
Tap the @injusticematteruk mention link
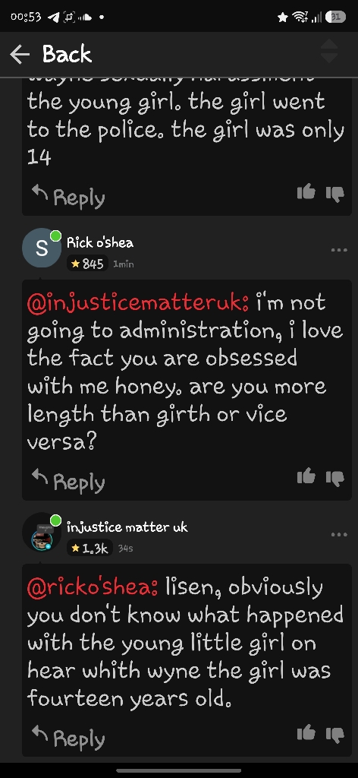[x=138, y=302]
